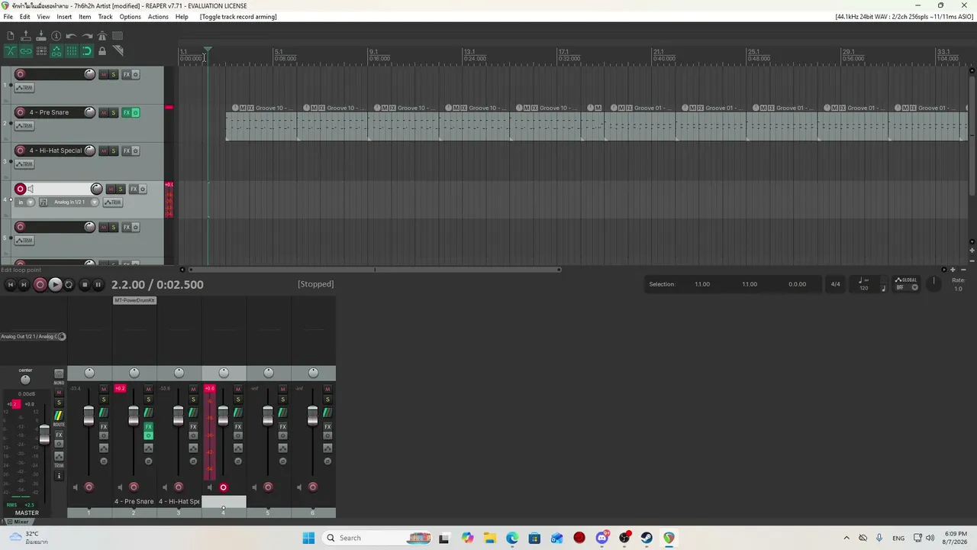This screenshot has height=550, width=977.
Task: Click the 4/4 time signature field
Action: (835, 284)
